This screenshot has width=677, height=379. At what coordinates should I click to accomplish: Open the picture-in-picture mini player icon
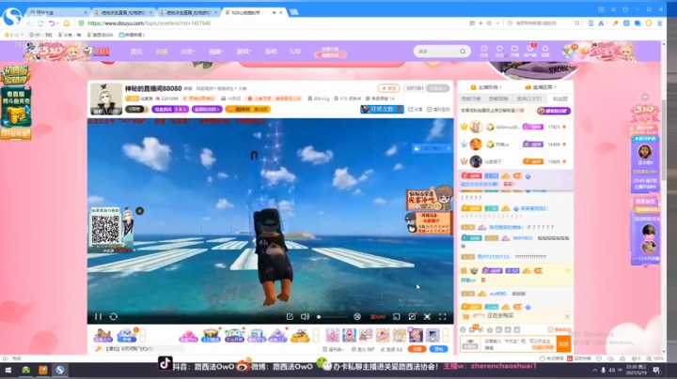point(397,316)
